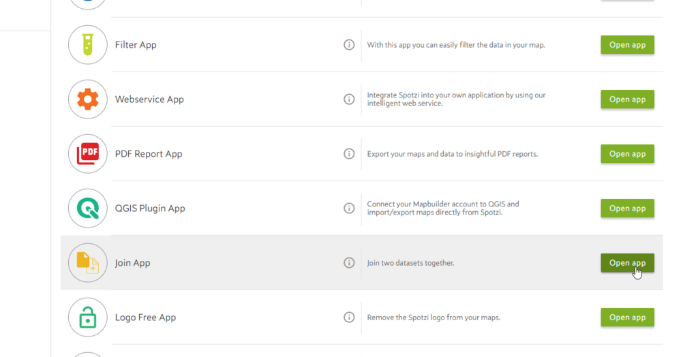Open the Join App
The image size is (698, 357).
(627, 262)
